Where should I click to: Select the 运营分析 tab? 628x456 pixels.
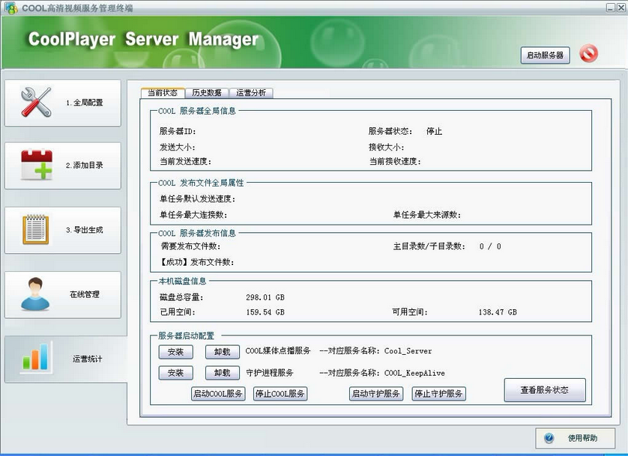[x=250, y=93]
